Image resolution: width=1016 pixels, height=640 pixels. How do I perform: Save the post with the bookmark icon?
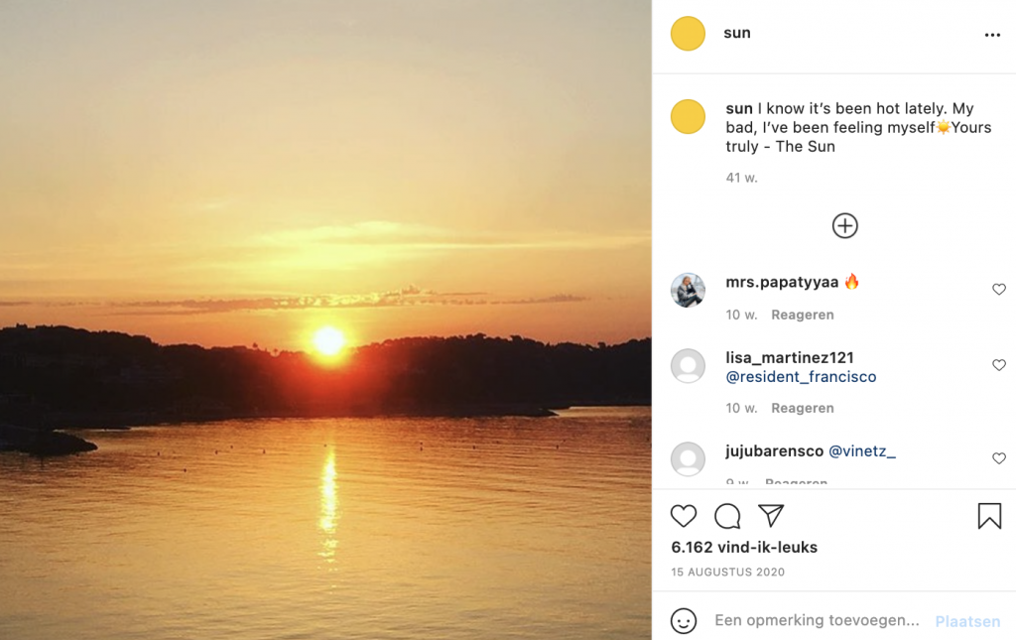coord(989,516)
